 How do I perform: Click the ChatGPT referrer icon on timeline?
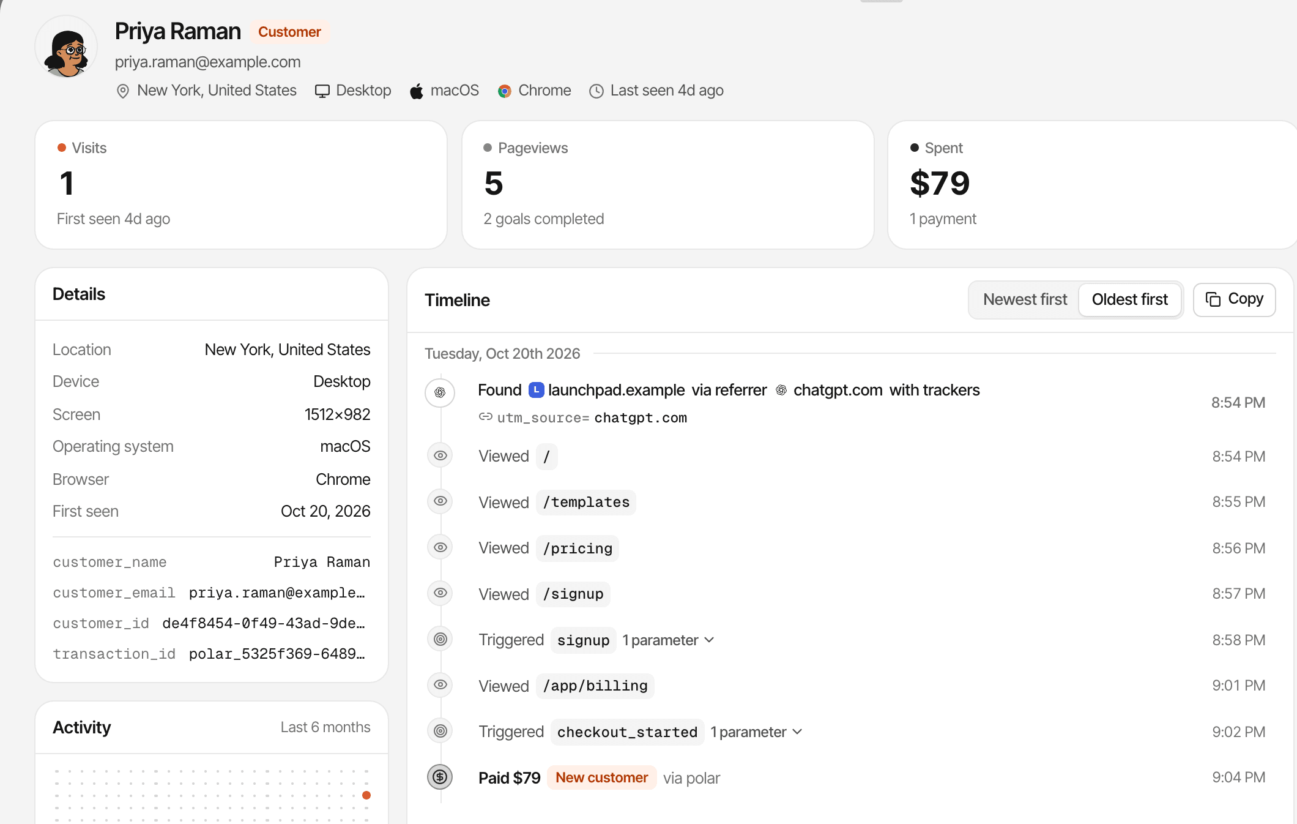[440, 392]
